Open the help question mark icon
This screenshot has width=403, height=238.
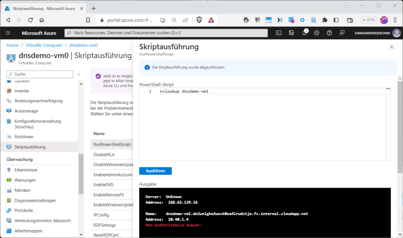tap(329, 33)
